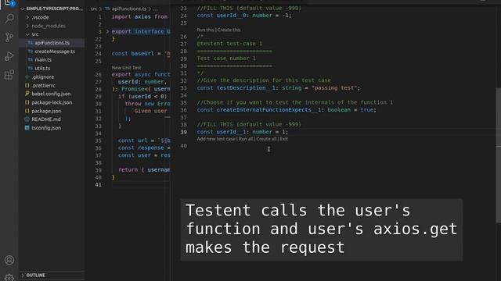Click 'Add new test case' code lens
Screen dimensions: 501x281
[x=216, y=139]
